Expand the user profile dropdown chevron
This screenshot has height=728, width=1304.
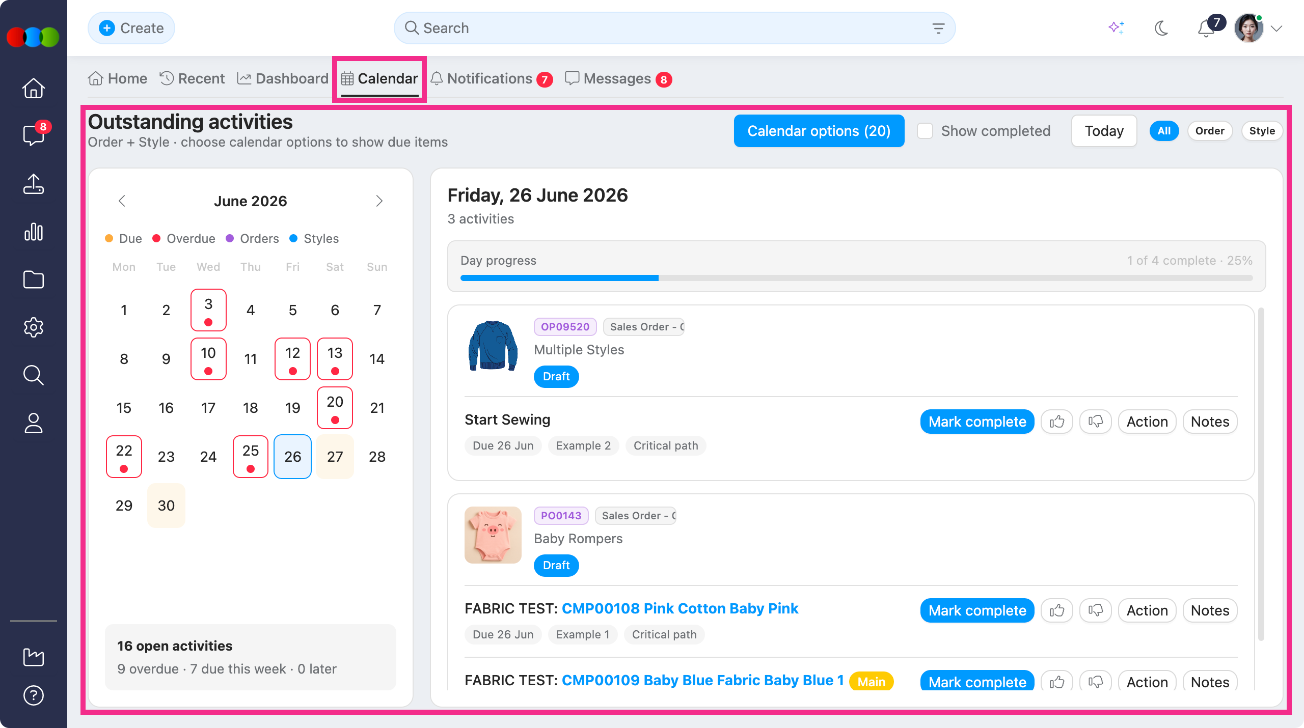[x=1276, y=29]
